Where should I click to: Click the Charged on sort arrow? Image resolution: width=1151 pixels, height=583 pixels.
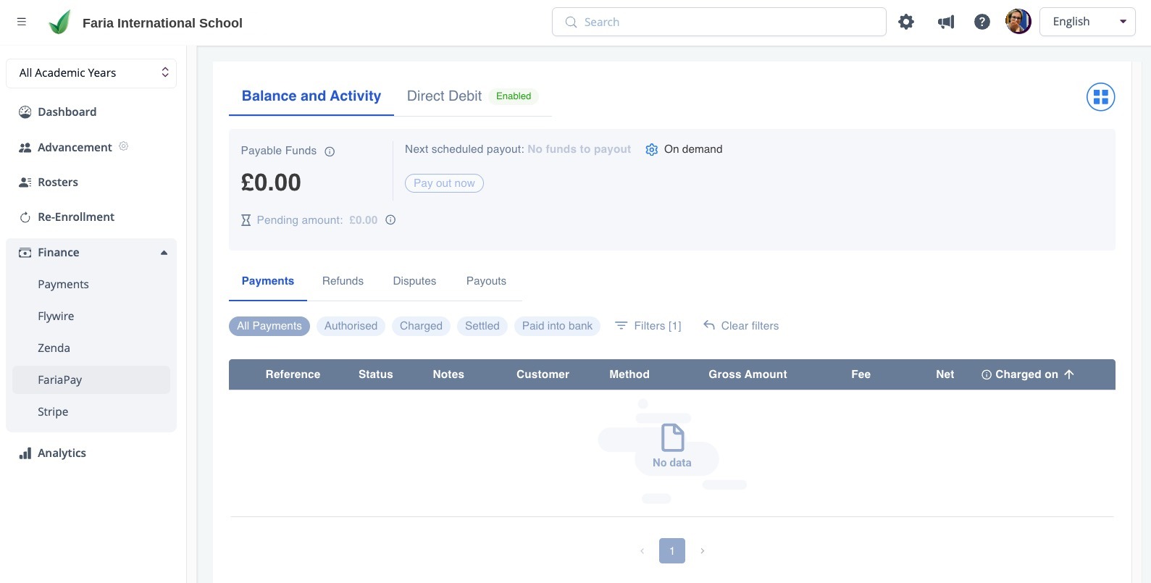(1069, 374)
